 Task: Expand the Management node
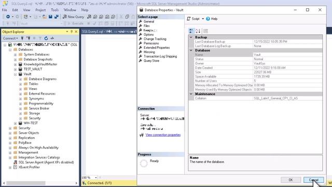(x=10, y=153)
